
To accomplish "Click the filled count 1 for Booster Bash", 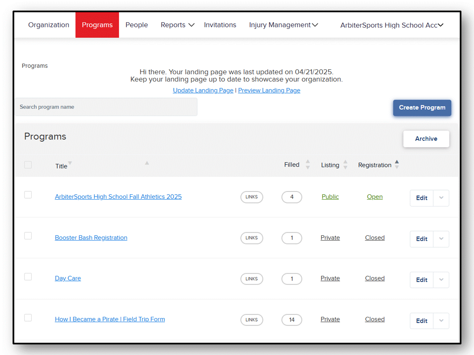I will (292, 238).
